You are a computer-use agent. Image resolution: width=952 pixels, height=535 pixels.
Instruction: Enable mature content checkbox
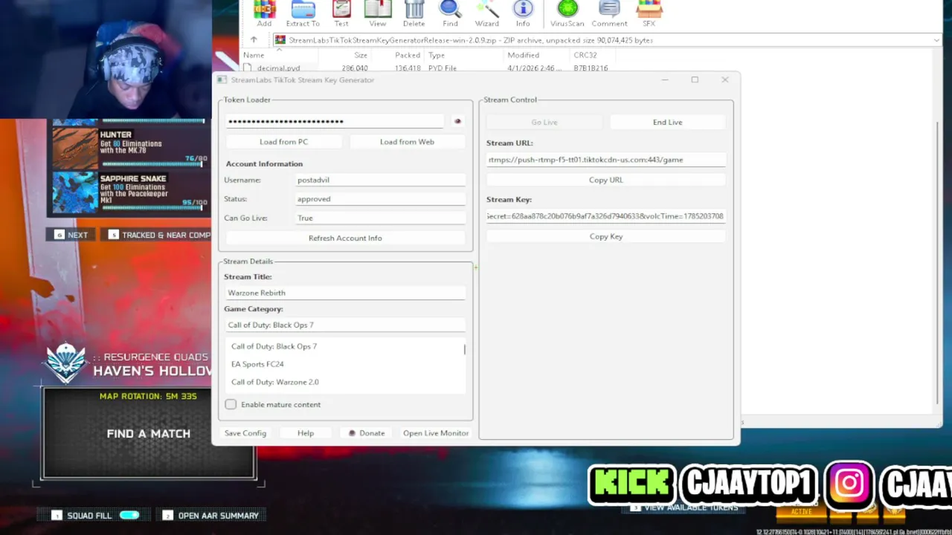231,404
